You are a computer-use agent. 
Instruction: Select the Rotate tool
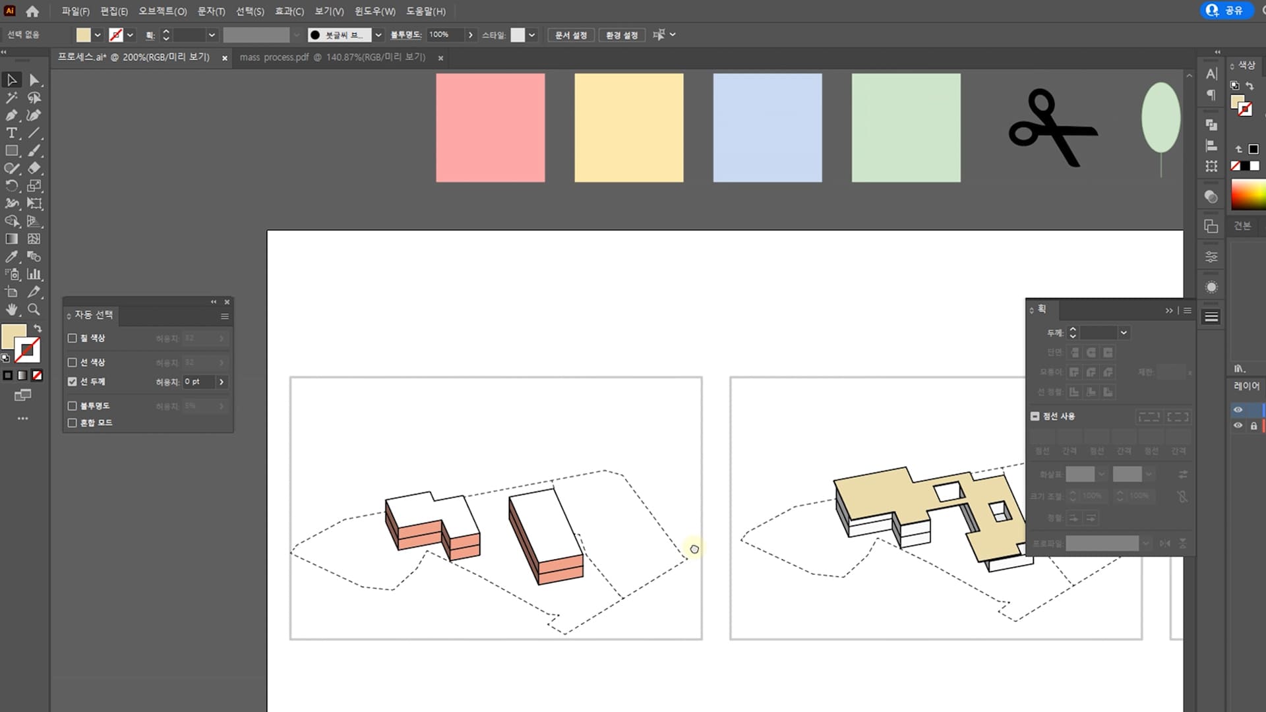[11, 186]
